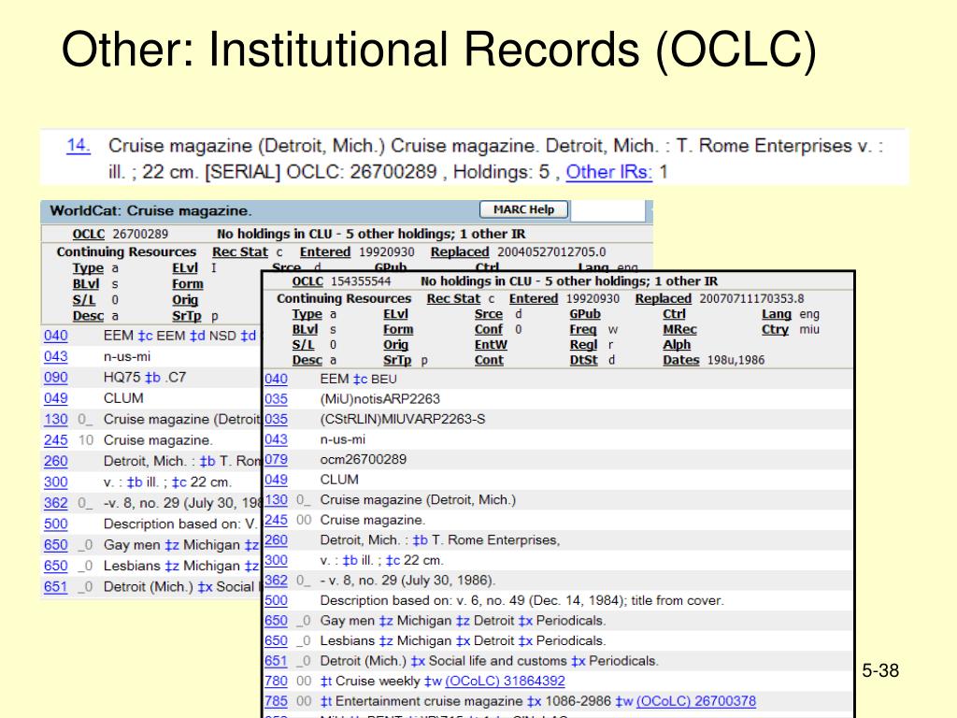
Task: Open tag 040 in back WorldCat window
Action: point(55,336)
